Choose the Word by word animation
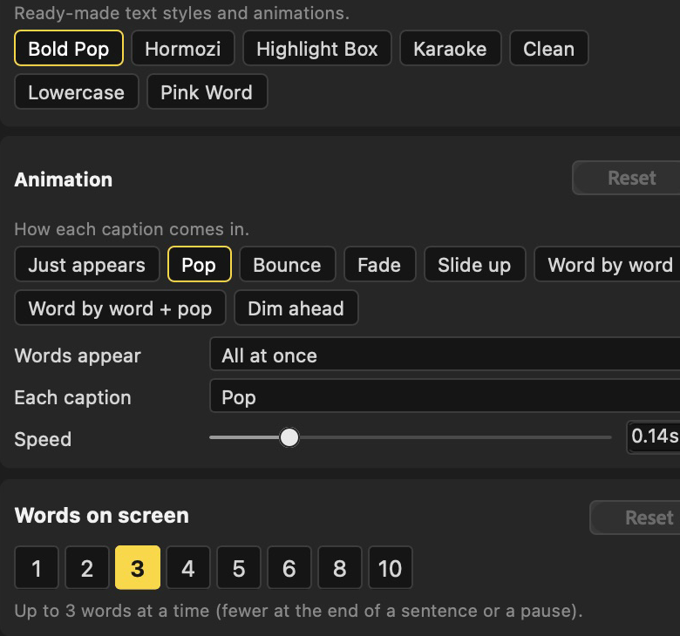The width and height of the screenshot is (680, 636). pos(607,265)
